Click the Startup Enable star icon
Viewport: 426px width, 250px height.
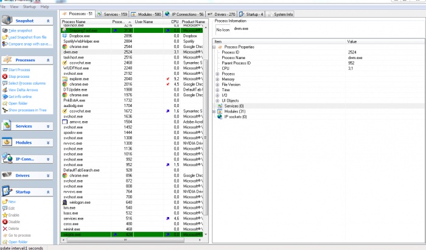(x=5, y=215)
